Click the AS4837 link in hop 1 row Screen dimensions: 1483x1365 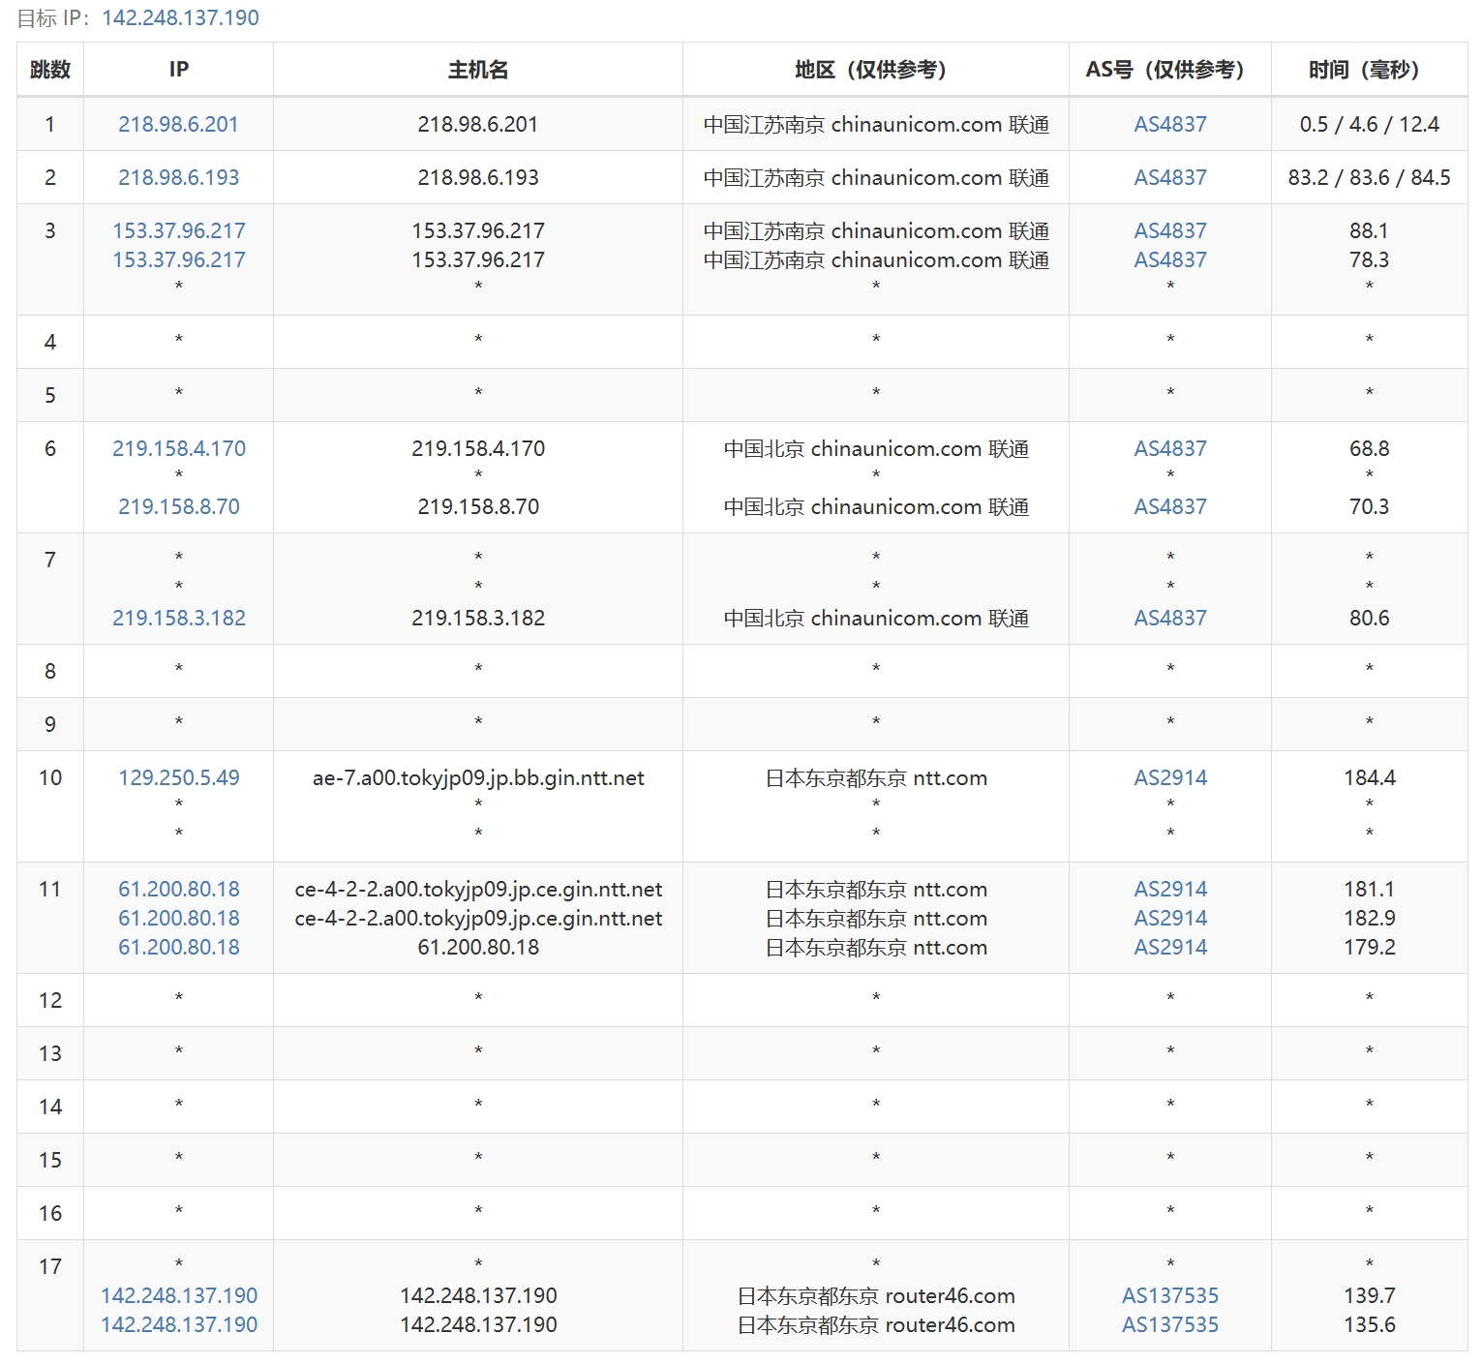click(1170, 124)
